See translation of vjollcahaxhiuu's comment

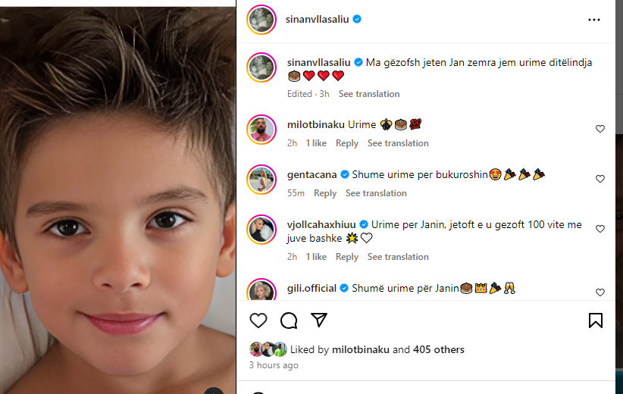pos(398,257)
